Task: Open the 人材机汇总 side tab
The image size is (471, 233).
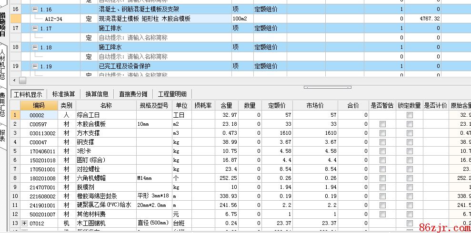Action: 3,64
